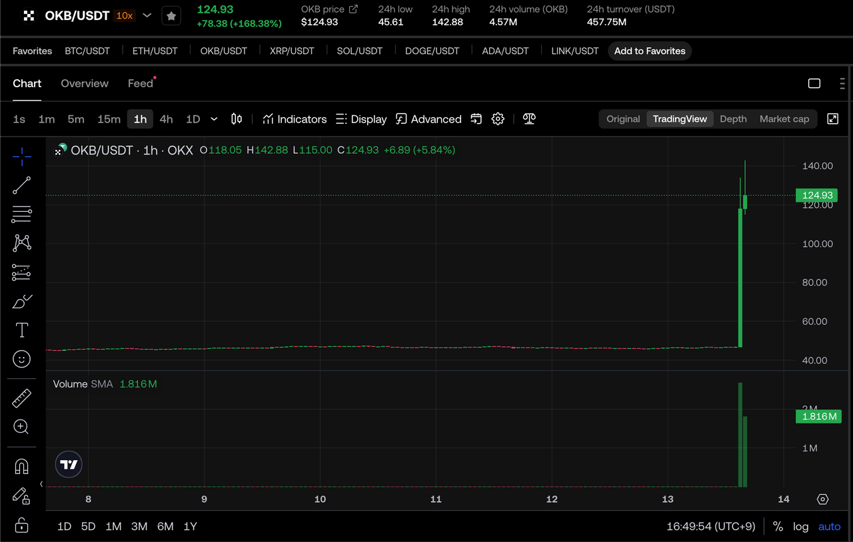Click the icon between Advanced and settings gear
Viewport: 853px width, 542px height.
[476, 119]
